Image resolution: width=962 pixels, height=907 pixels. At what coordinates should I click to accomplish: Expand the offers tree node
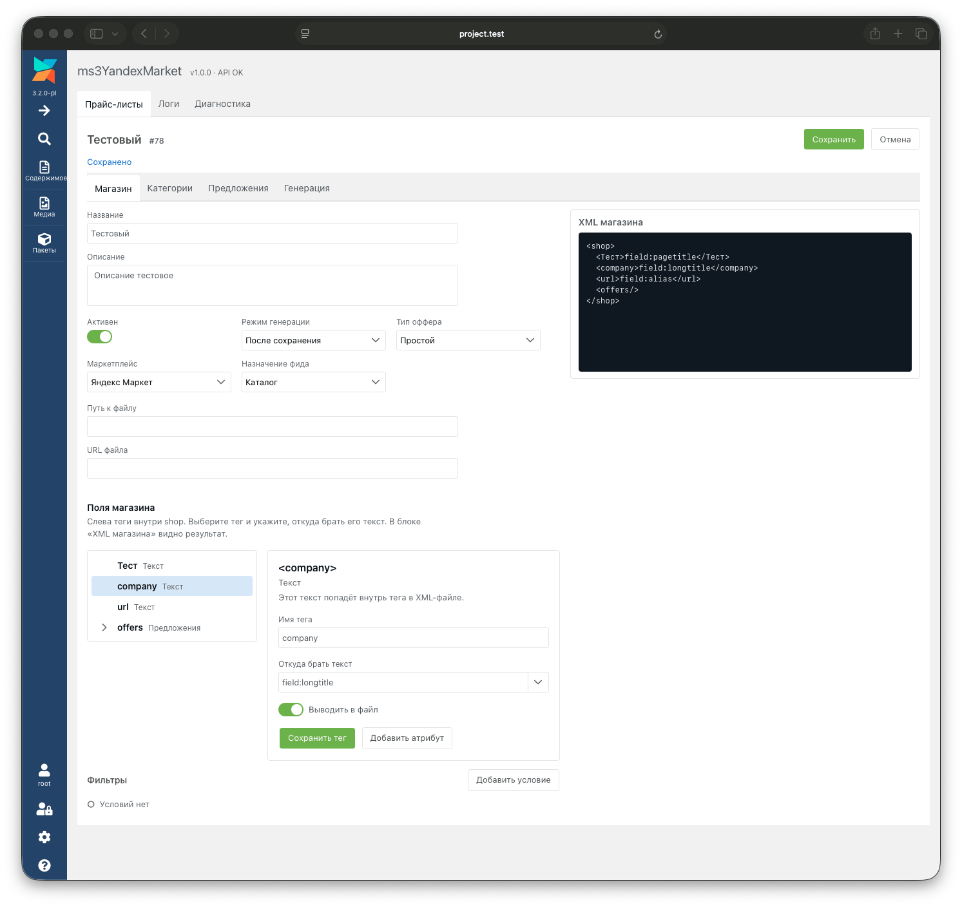[x=104, y=627]
